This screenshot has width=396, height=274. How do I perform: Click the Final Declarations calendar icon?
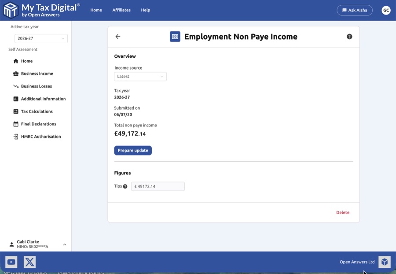point(15,124)
